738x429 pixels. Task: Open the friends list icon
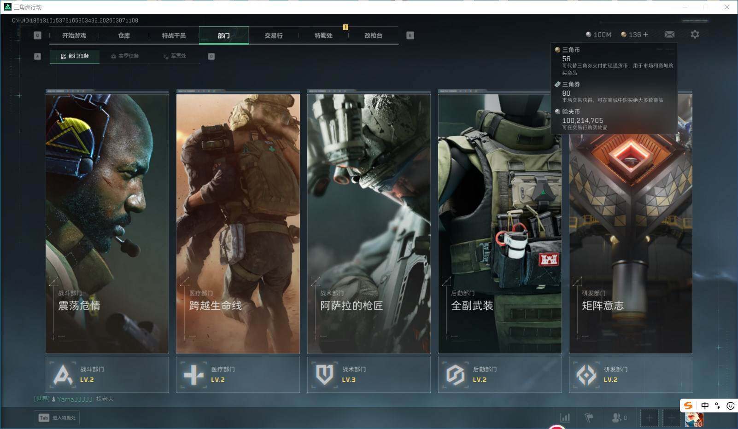(616, 417)
